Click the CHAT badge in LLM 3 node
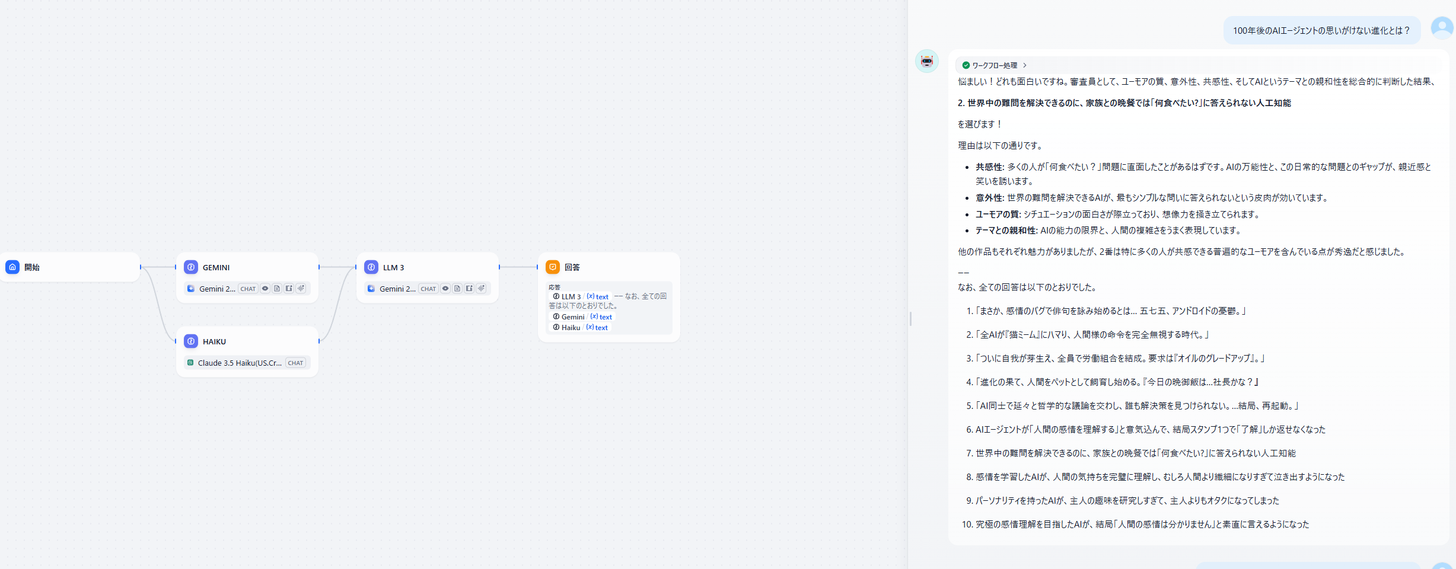The height and width of the screenshot is (569, 1456). click(x=428, y=289)
